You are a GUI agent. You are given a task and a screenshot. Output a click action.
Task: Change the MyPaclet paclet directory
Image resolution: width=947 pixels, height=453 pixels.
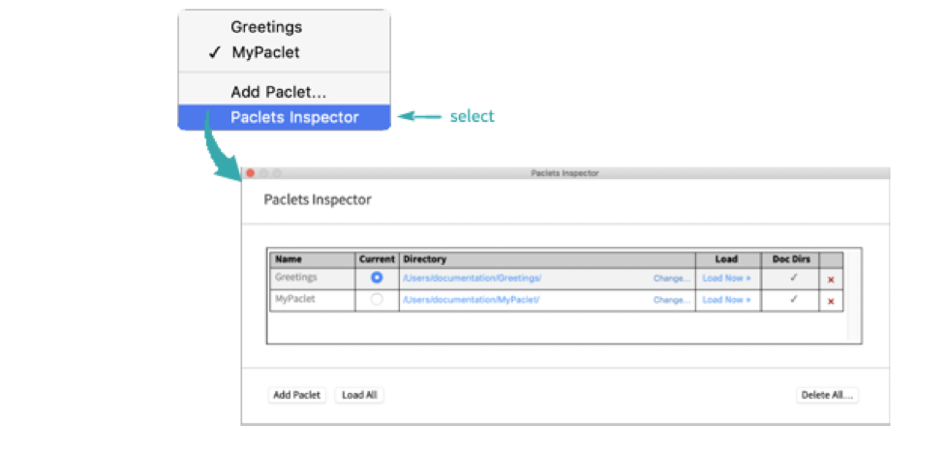(x=672, y=300)
